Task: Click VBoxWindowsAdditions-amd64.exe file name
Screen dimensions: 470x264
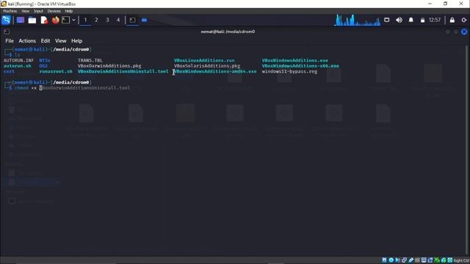Action: click(215, 72)
